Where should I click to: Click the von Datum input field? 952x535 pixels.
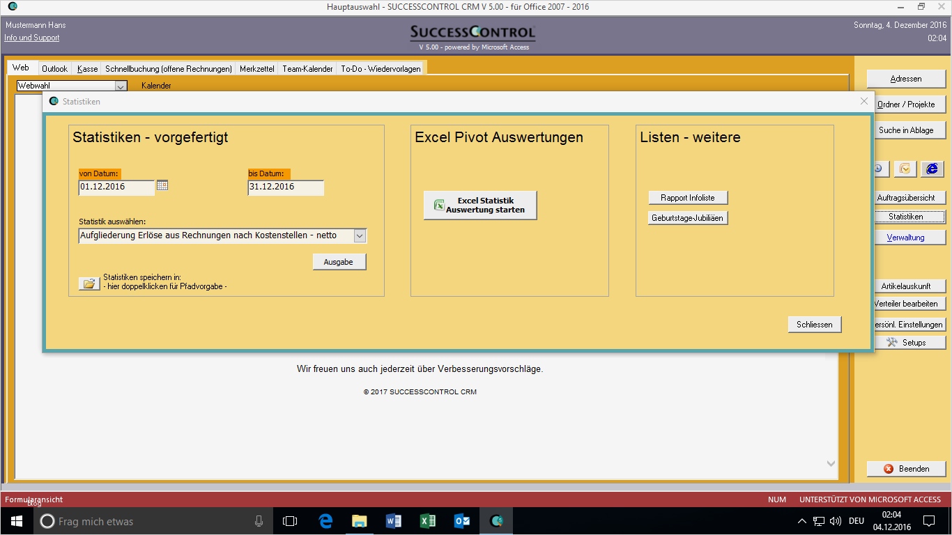pyautogui.click(x=116, y=187)
